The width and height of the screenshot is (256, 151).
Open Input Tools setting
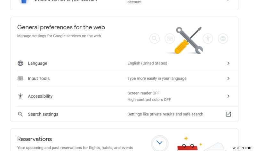39,79
